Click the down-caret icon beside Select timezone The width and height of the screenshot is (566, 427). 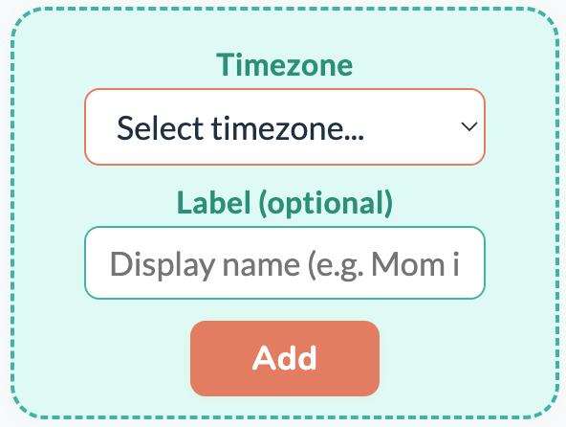click(468, 126)
